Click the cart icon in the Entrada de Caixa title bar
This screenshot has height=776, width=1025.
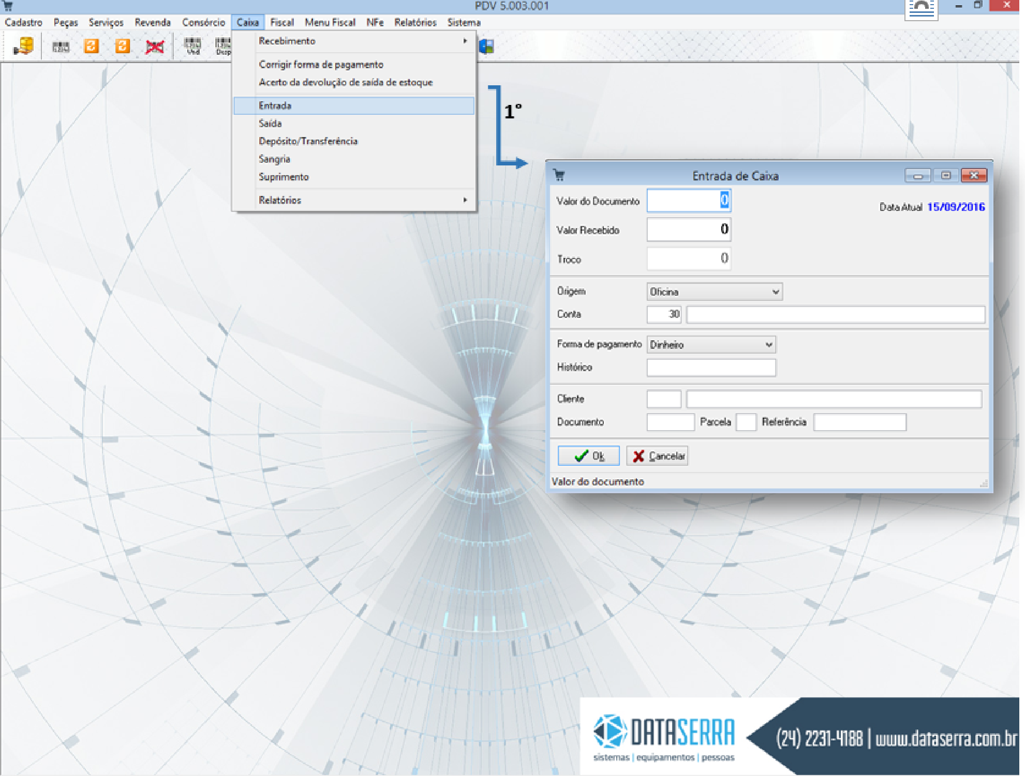point(559,175)
